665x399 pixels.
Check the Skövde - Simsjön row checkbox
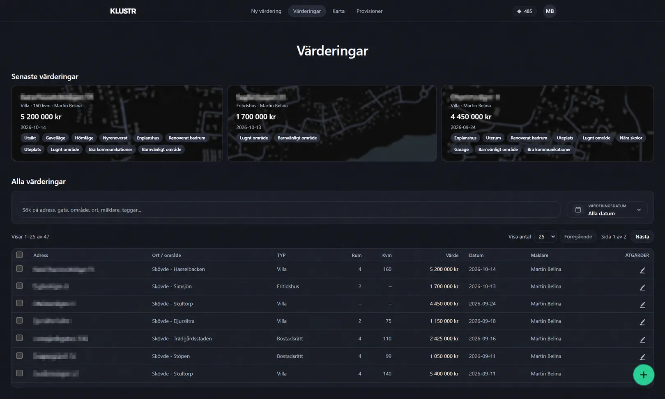coord(19,286)
